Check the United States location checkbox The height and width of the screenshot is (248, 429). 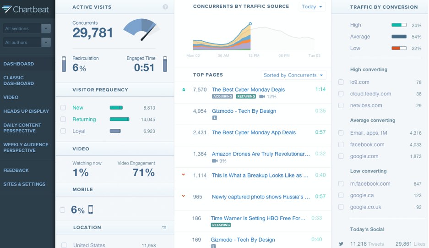64,245
